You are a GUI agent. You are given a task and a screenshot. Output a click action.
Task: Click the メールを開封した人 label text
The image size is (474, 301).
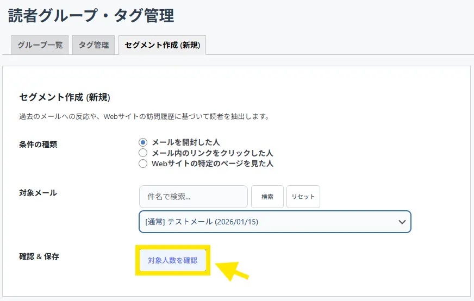point(185,142)
